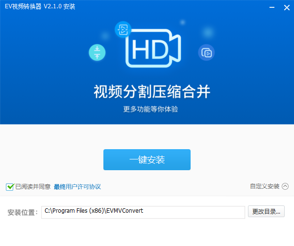Uncheck the 已阅读并同意 agreement checkbox
294x246 pixels.
pyautogui.click(x=10, y=187)
